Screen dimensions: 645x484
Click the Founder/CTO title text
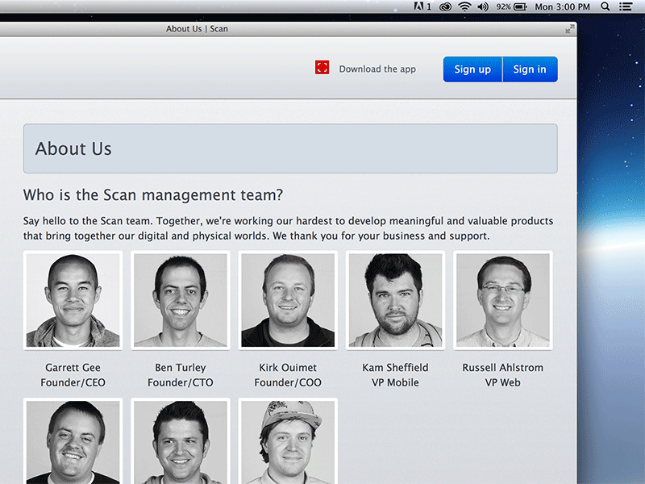click(180, 382)
